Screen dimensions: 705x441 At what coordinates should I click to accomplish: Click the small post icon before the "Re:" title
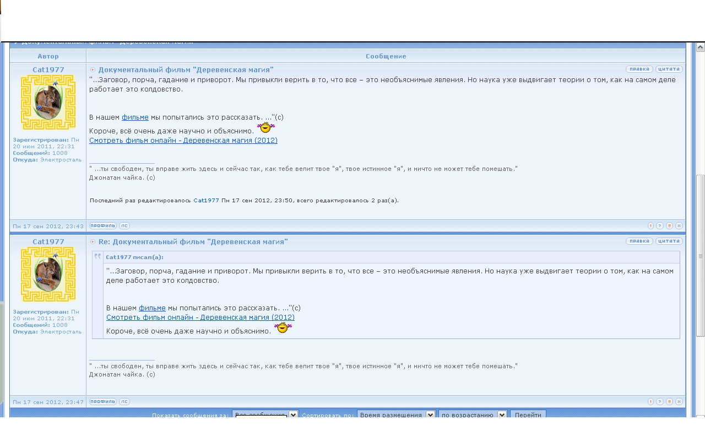pos(93,242)
